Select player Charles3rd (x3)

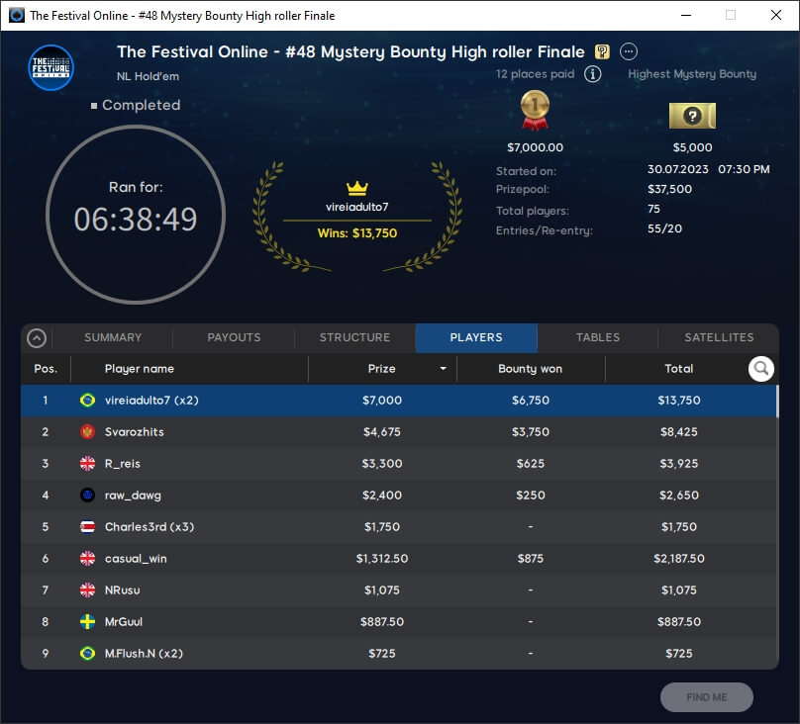point(398,527)
